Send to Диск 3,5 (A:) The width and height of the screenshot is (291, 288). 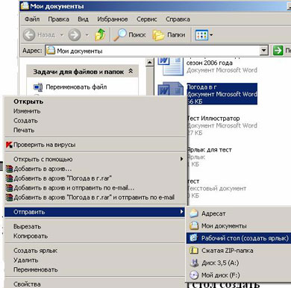click(x=239, y=263)
